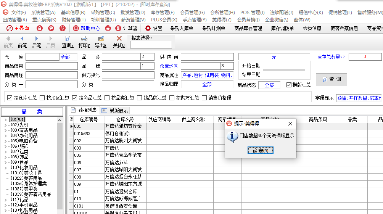Open the 采购管理(C) menu
Image resolution: width=383 pixels, height=214 pixels.
[103, 13]
